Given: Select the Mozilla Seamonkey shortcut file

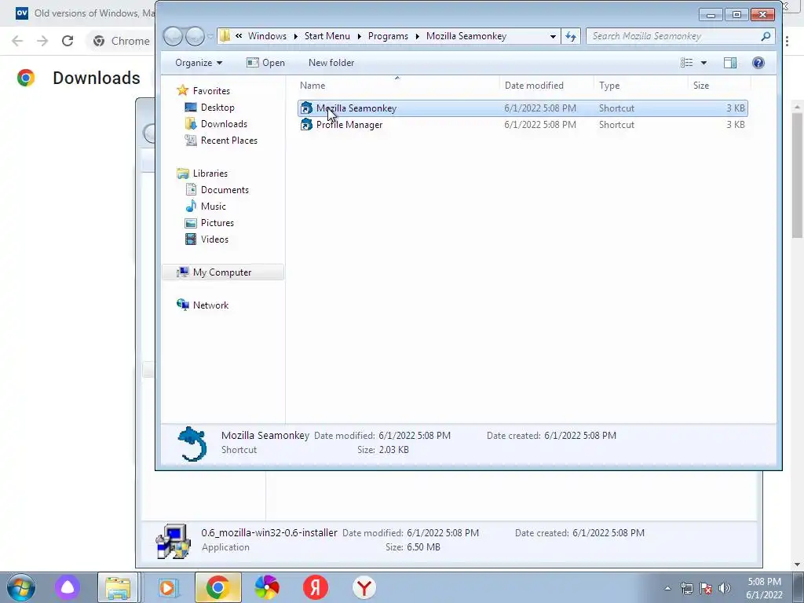Looking at the screenshot, I should 522,108.
